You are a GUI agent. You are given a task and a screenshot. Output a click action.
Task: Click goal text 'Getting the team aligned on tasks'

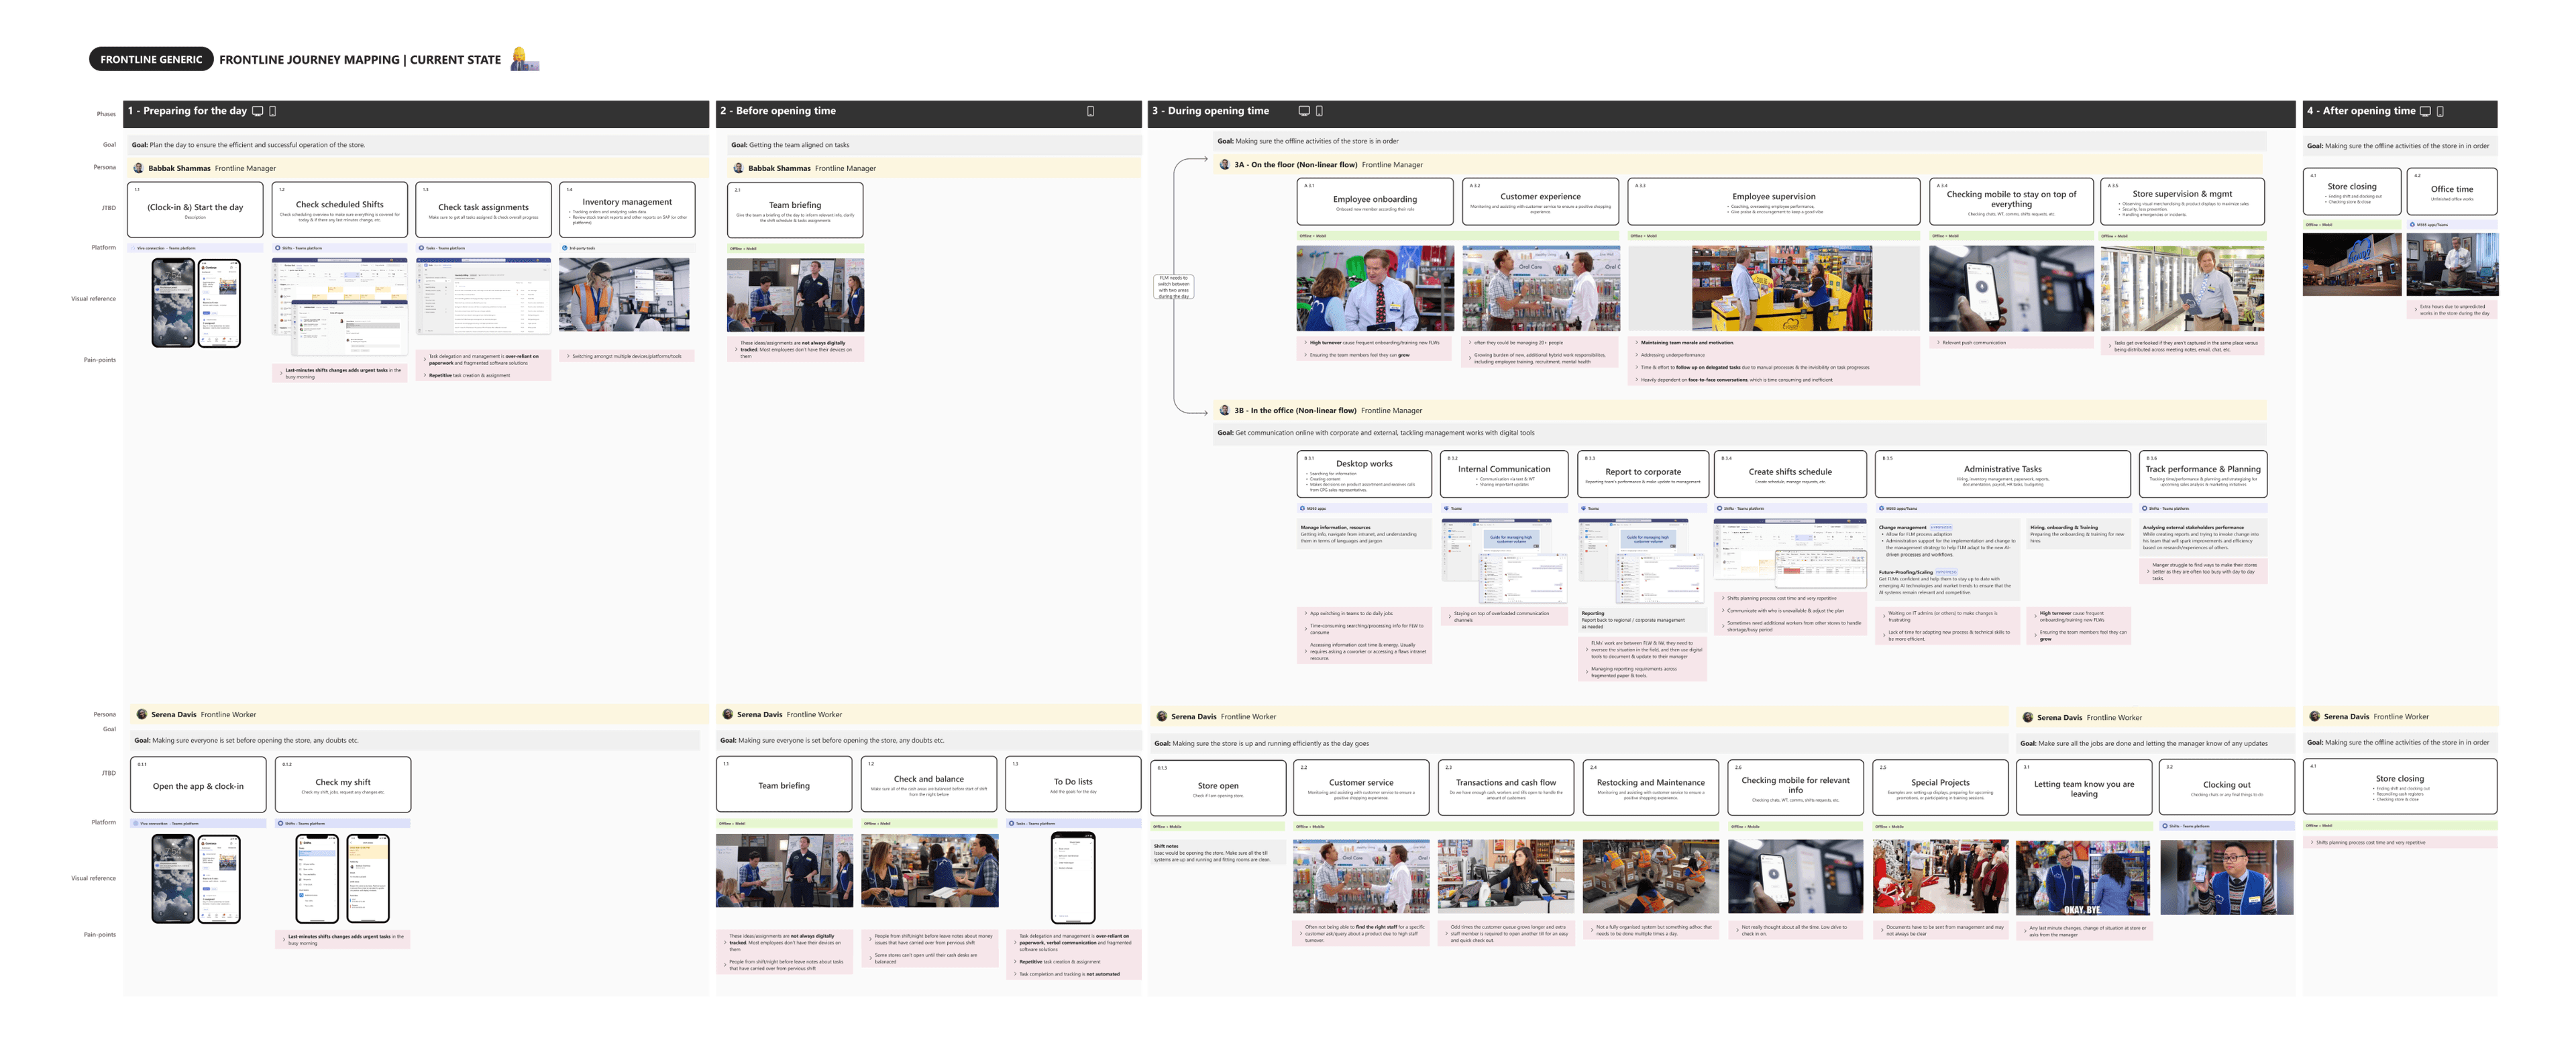click(x=798, y=145)
